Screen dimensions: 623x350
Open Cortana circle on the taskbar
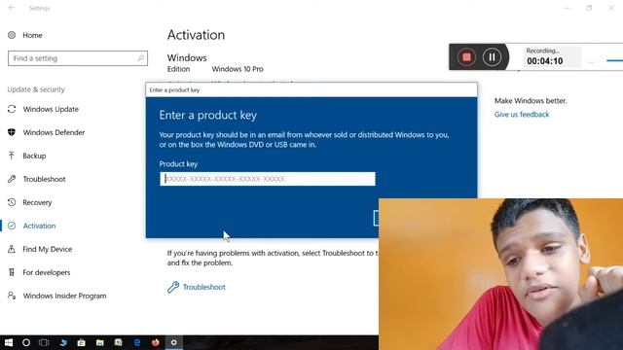click(x=26, y=342)
